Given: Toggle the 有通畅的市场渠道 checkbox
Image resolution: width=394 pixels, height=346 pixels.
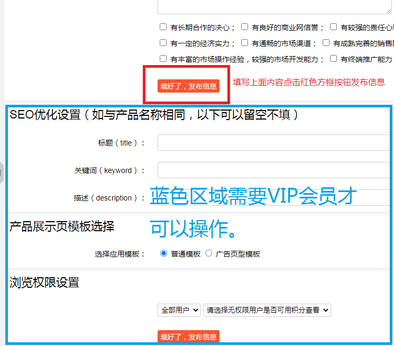Looking at the screenshot, I should point(245,43).
